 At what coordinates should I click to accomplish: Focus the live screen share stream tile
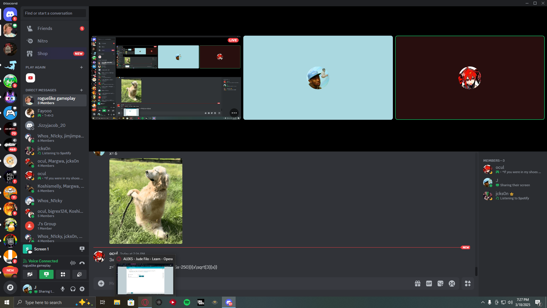(x=166, y=78)
